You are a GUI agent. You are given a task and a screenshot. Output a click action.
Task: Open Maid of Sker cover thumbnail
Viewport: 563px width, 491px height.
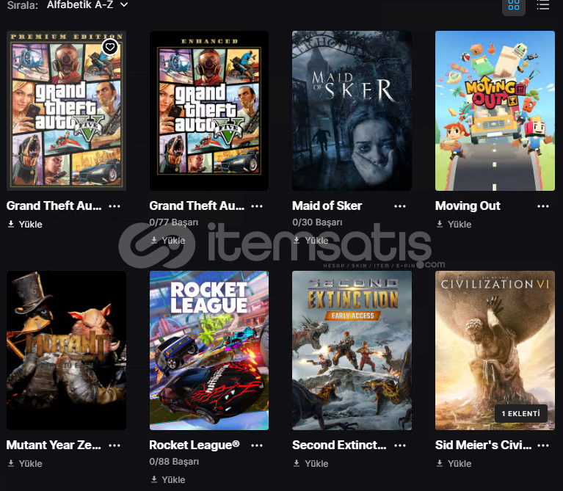[352, 111]
